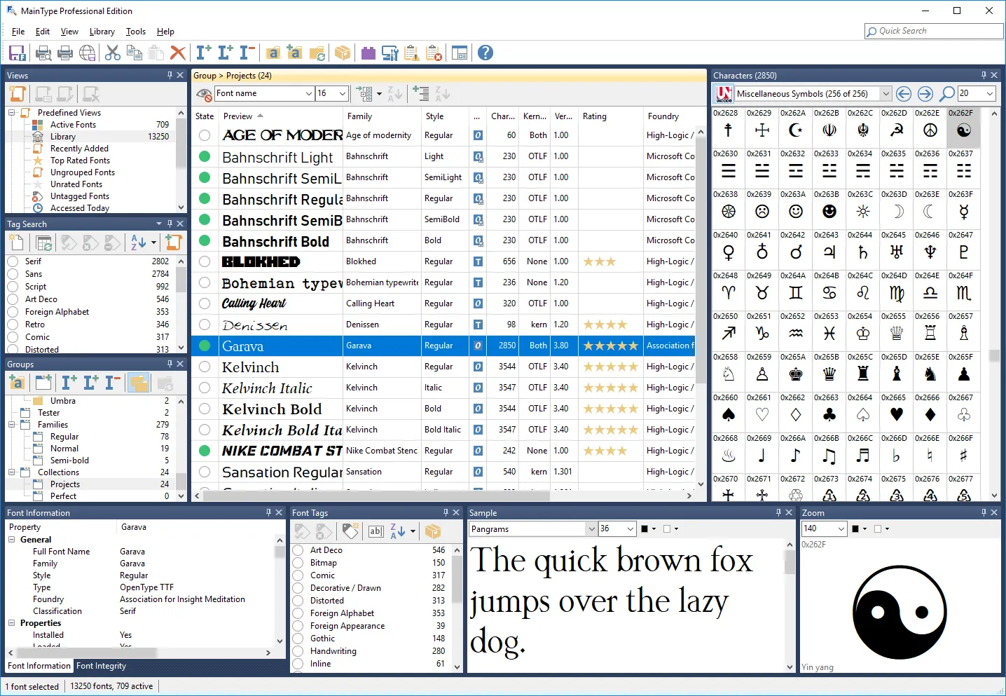Collapse the Collections group tree node

tap(12, 472)
